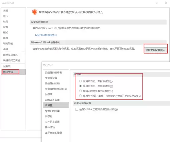
Task: Close the Word 选项 dialog
Action: pyautogui.click(x=166, y=3)
